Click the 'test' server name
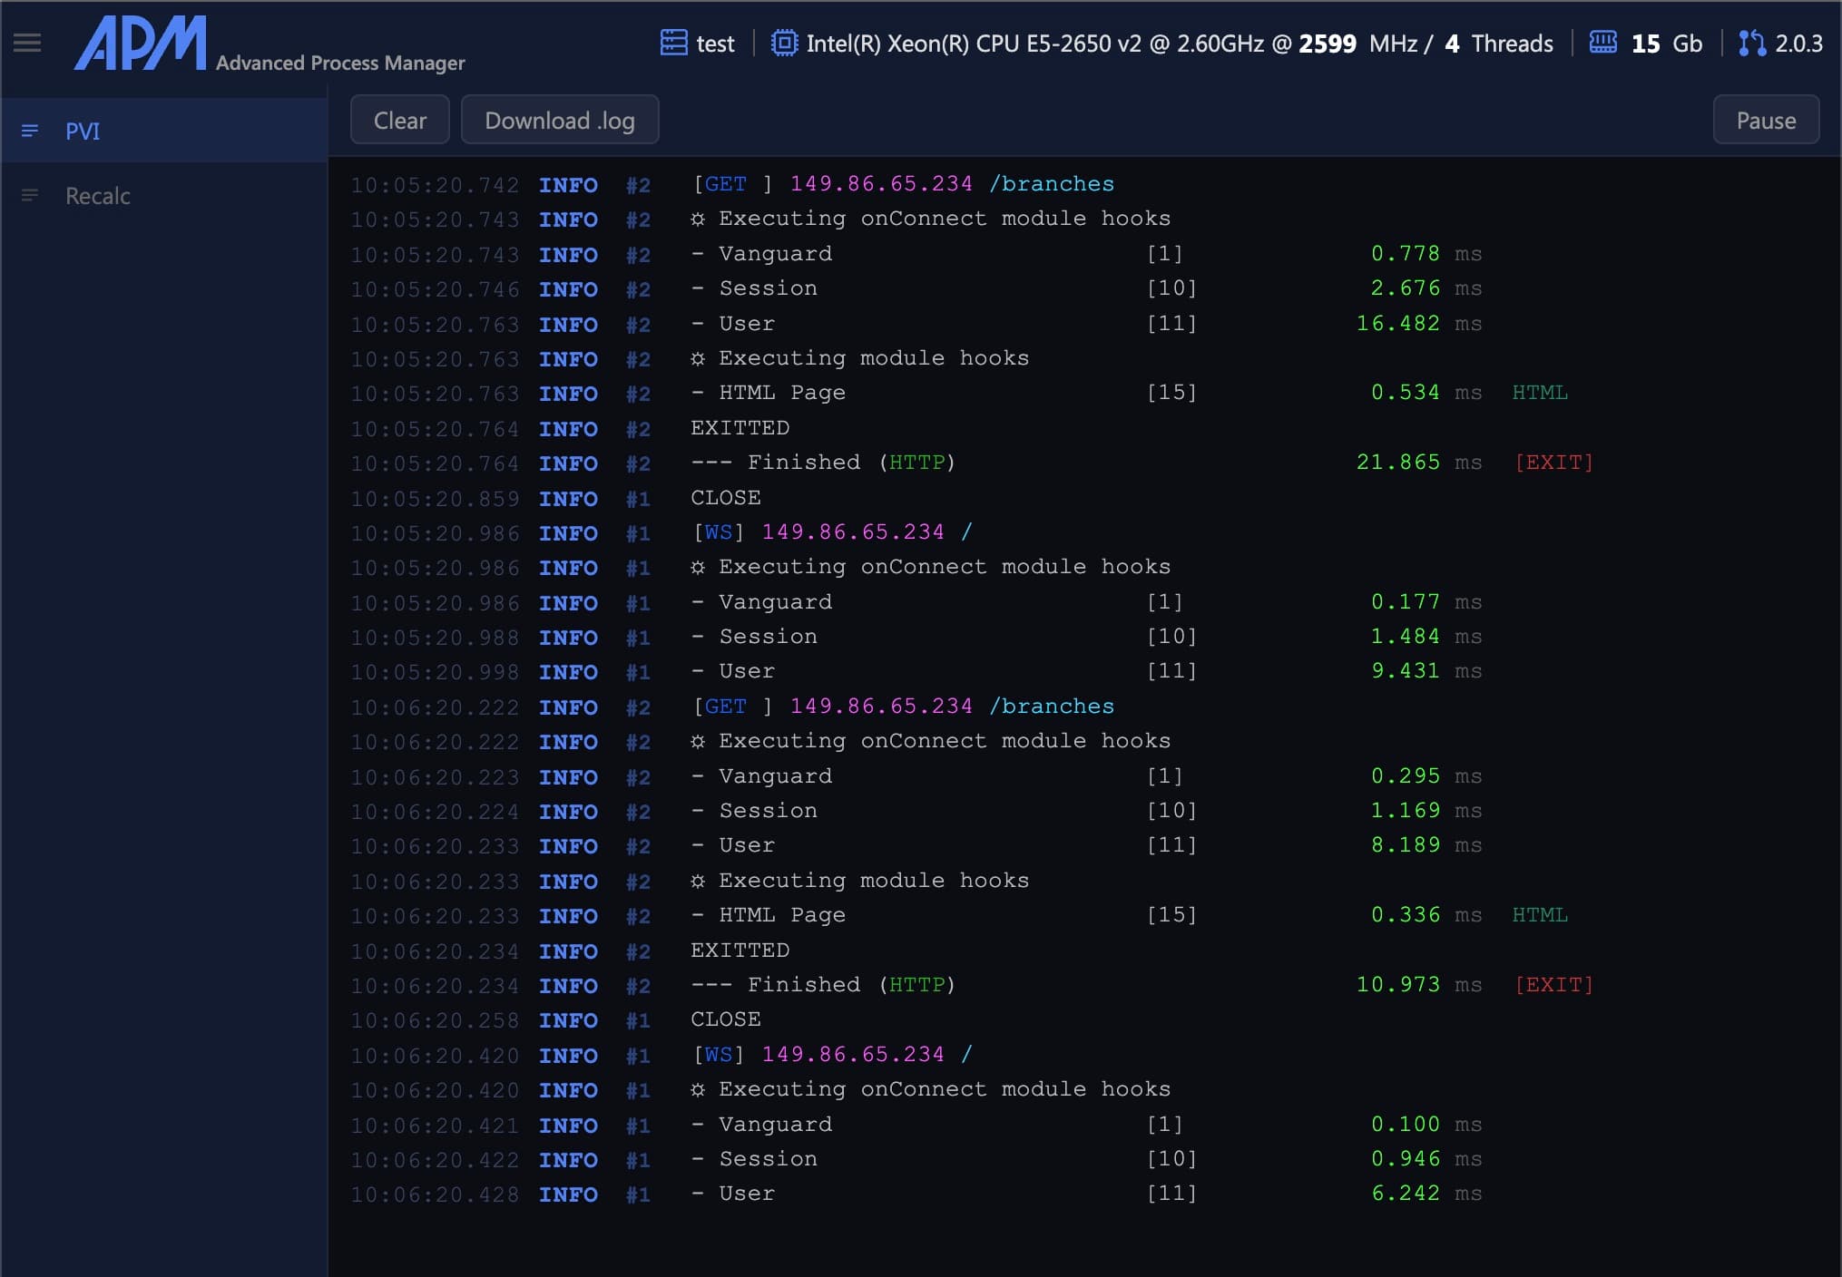The height and width of the screenshot is (1277, 1842). pos(715,44)
